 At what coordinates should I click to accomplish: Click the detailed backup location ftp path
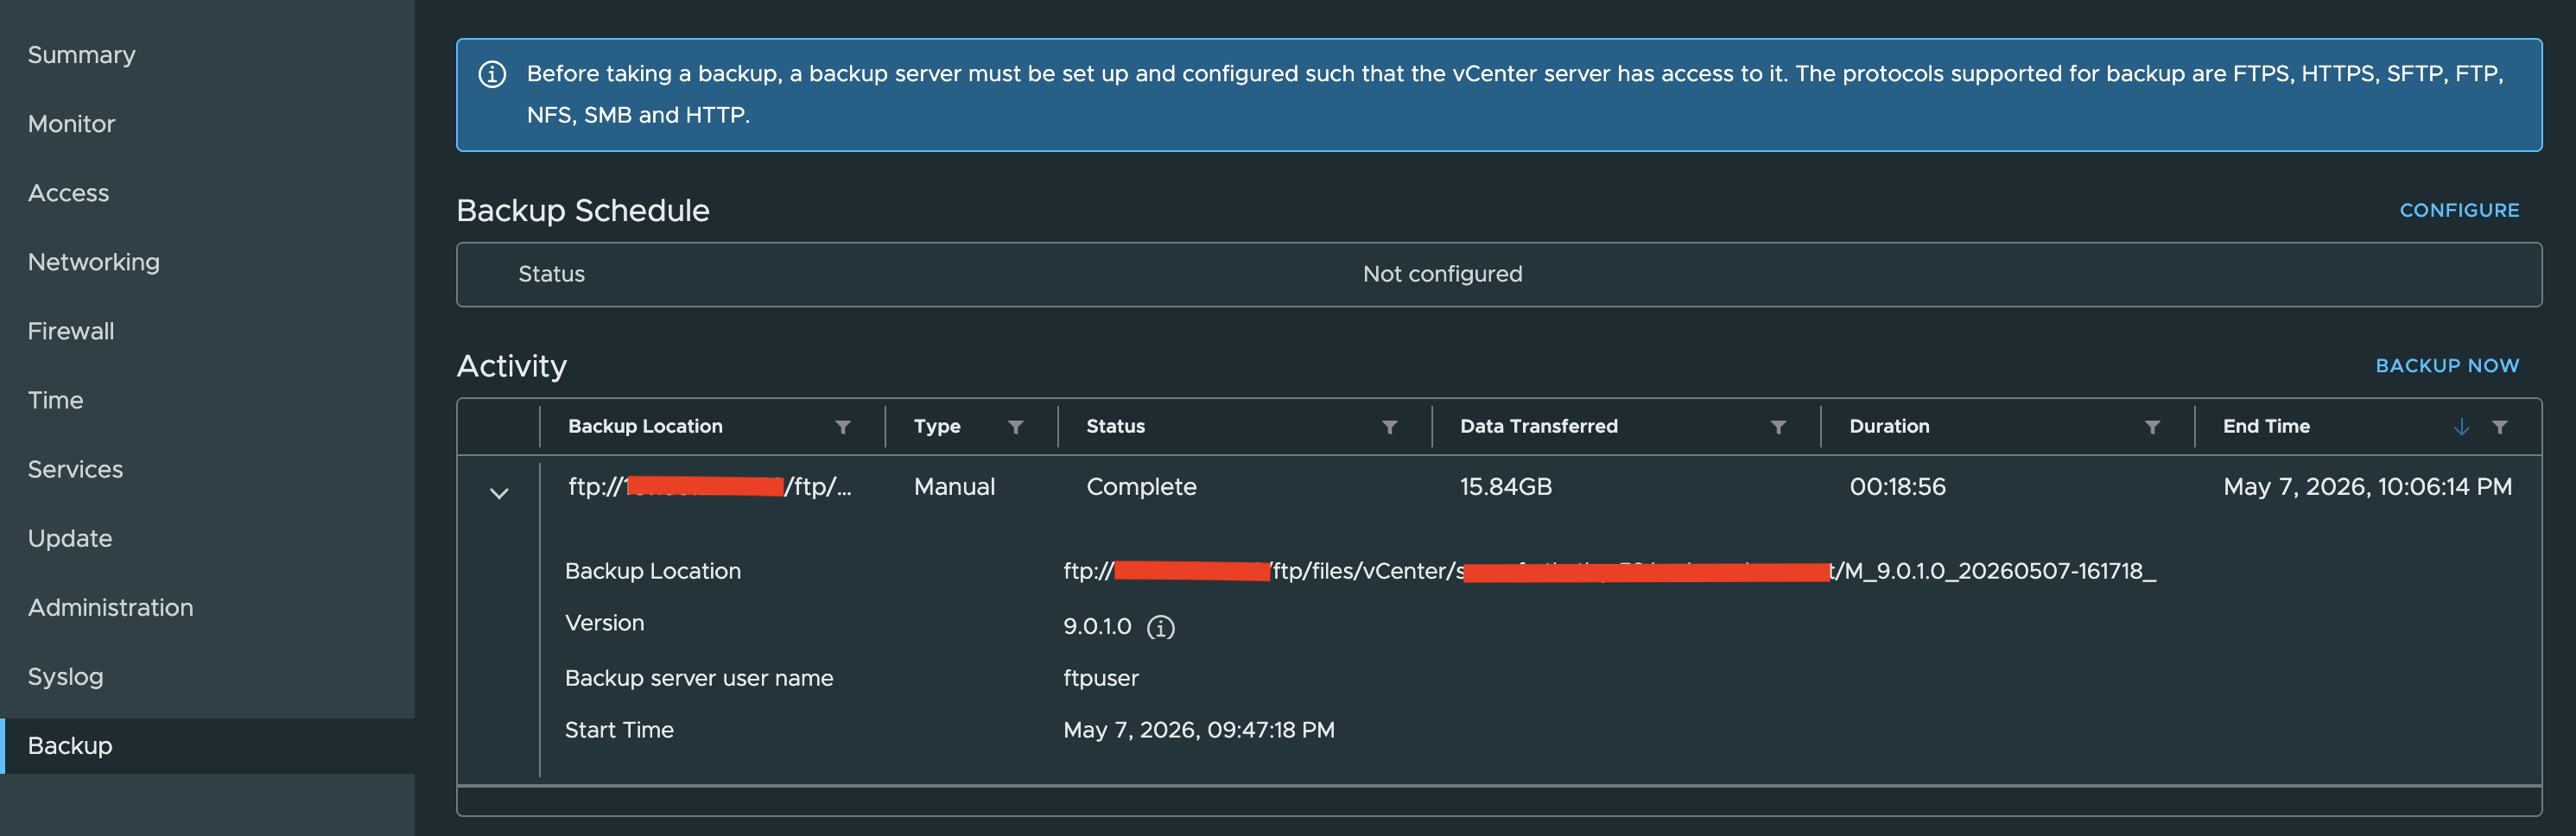coord(1609,571)
